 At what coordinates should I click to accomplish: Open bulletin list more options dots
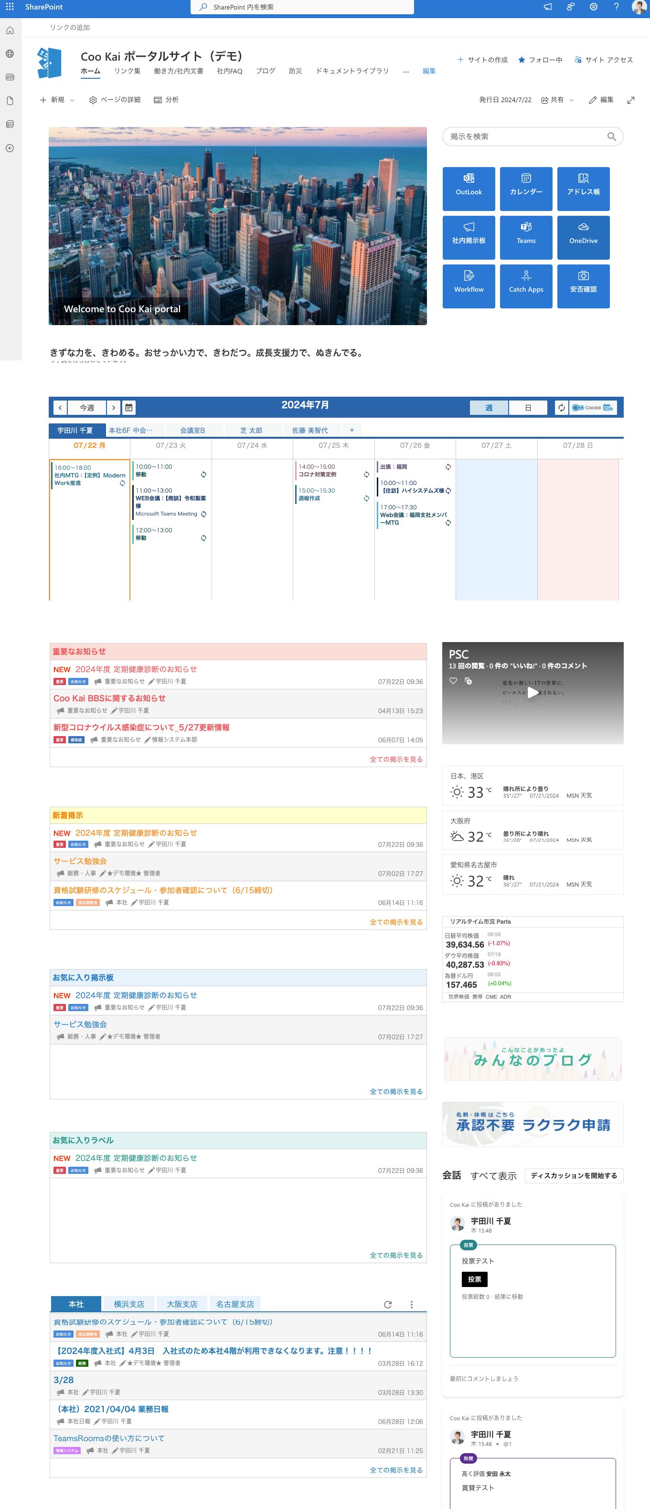pyautogui.click(x=412, y=1305)
